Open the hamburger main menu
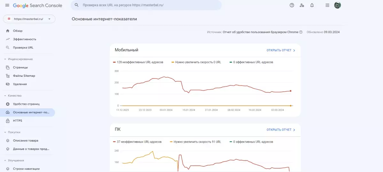 7,5
